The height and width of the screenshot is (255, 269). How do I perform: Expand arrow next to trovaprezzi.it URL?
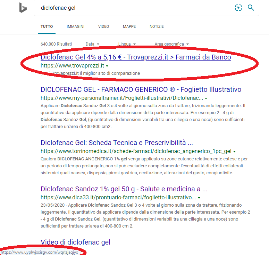(107, 66)
